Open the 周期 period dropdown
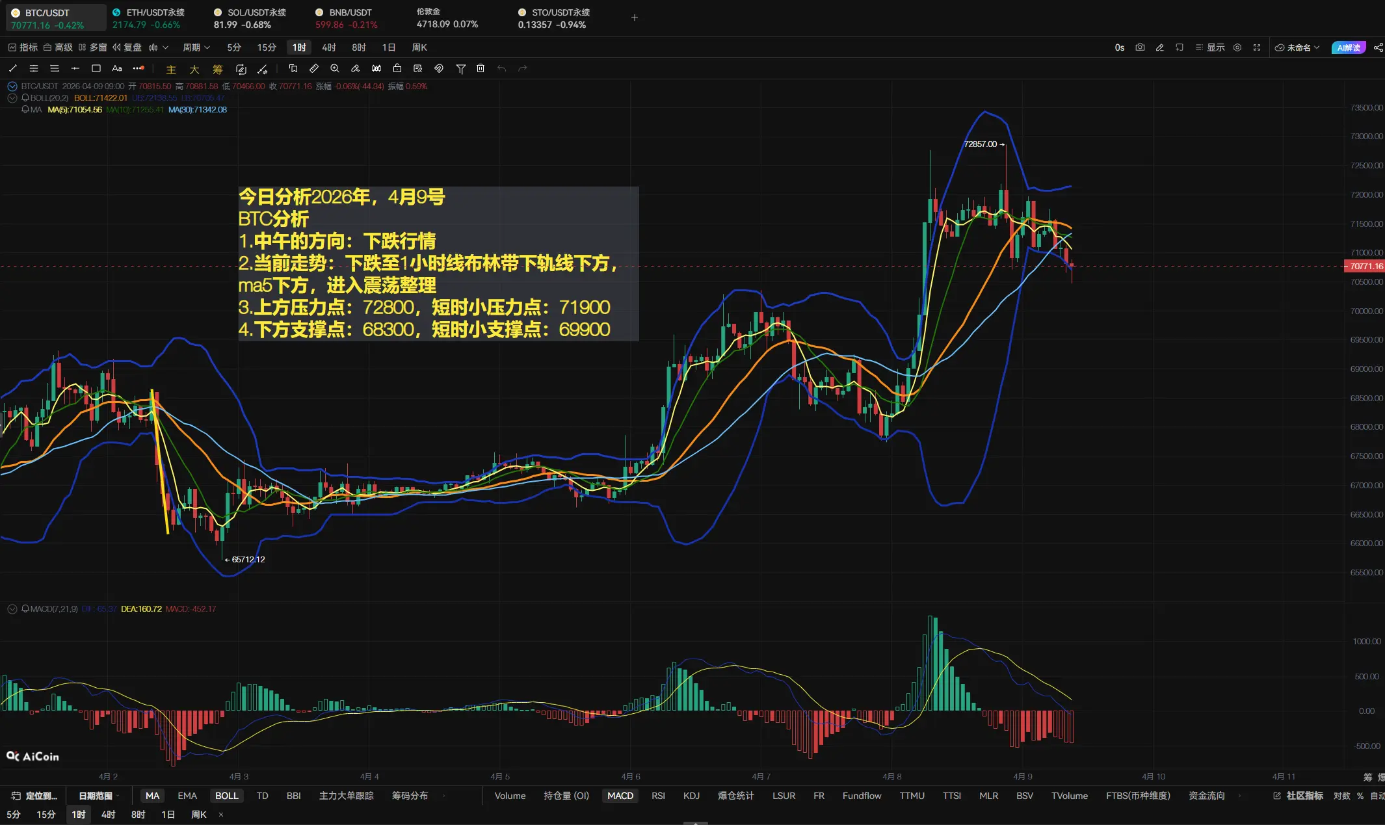Image resolution: width=1385 pixels, height=825 pixels. click(196, 47)
